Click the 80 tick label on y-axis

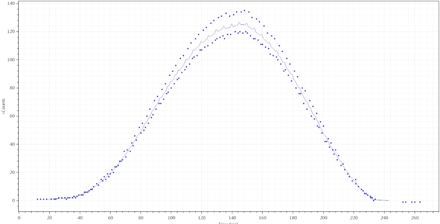click(12, 88)
